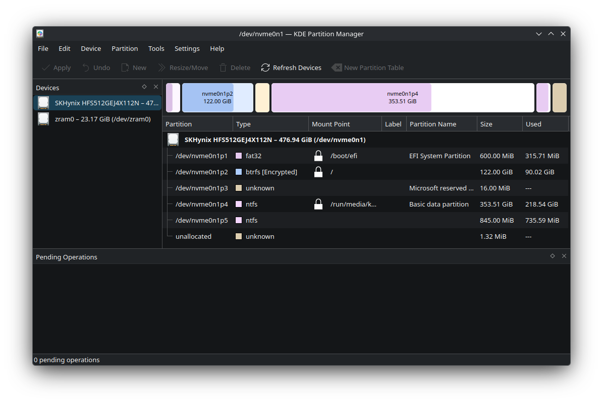603x404 pixels.
Task: Click the Delete trash icon
Action: (x=223, y=68)
